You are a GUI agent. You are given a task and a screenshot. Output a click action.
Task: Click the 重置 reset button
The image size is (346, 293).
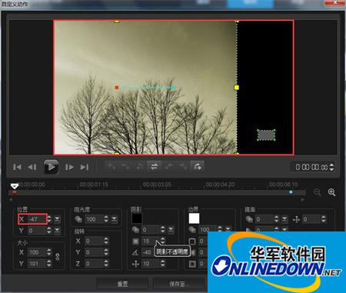(122, 284)
